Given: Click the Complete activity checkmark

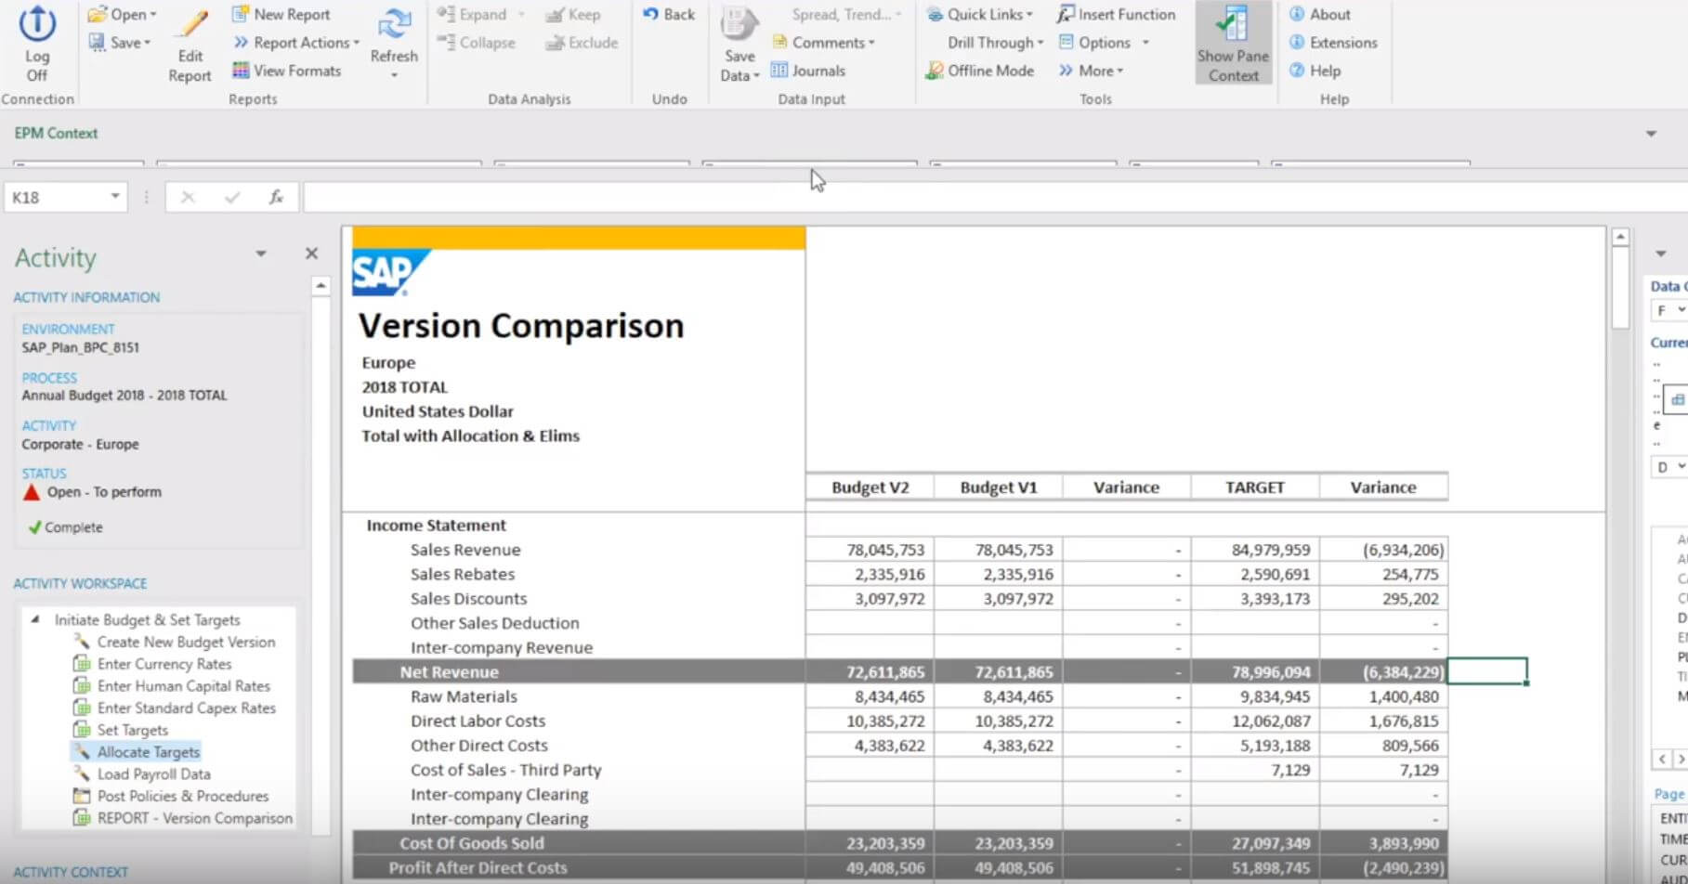Looking at the screenshot, I should [x=35, y=527].
